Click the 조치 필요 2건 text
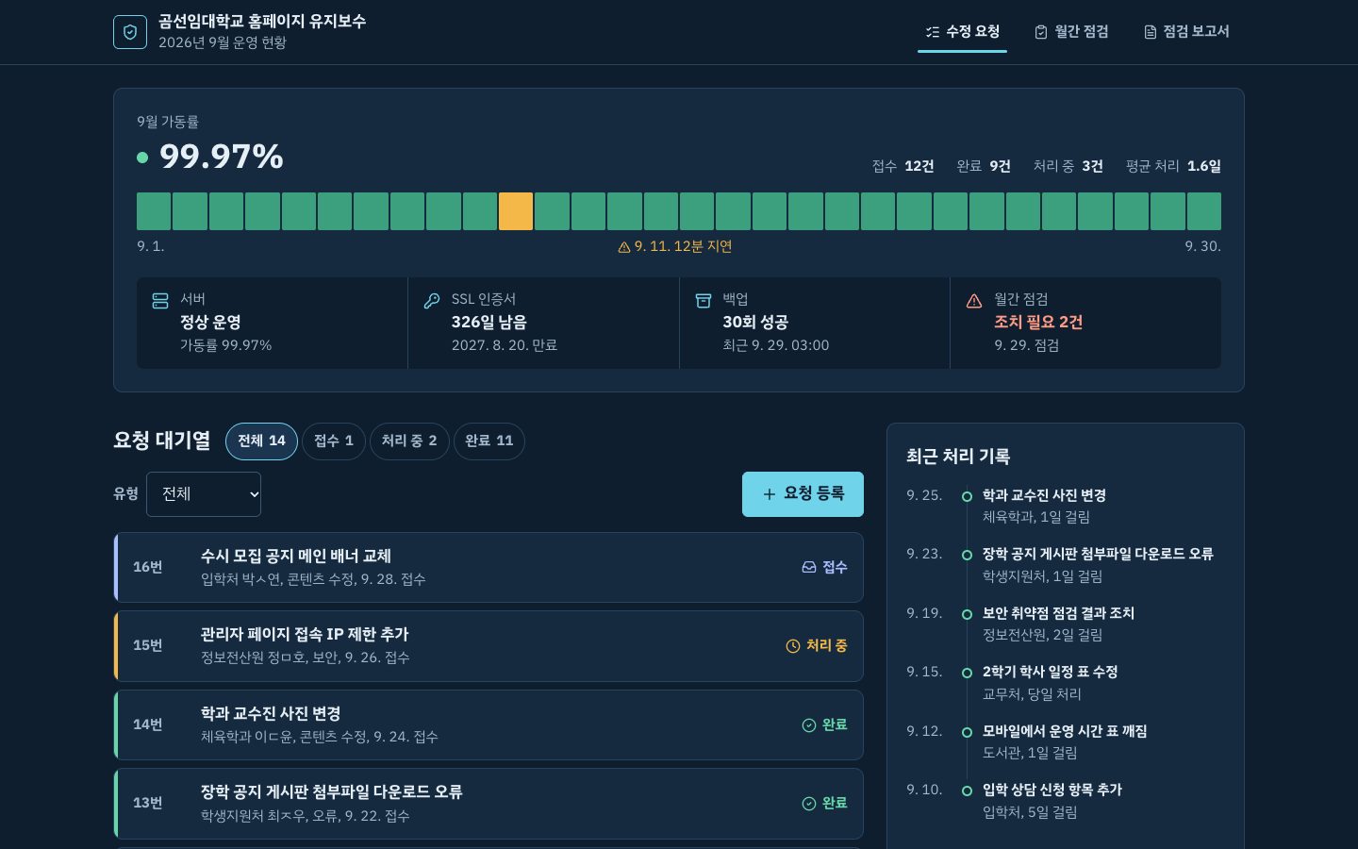This screenshot has height=849, width=1358. (x=1038, y=323)
